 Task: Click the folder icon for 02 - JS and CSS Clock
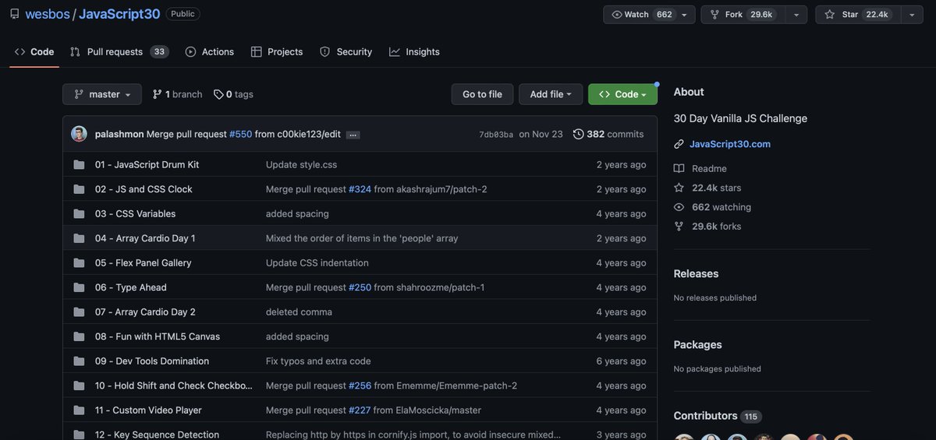[x=79, y=189]
